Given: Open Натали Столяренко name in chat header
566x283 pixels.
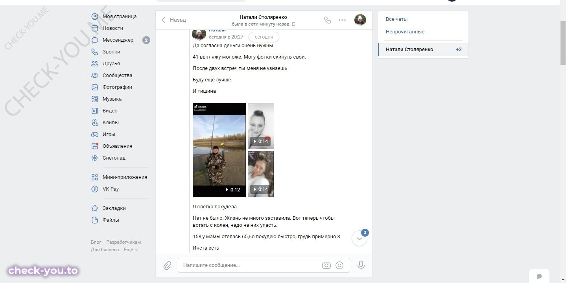Looking at the screenshot, I should click(x=264, y=17).
